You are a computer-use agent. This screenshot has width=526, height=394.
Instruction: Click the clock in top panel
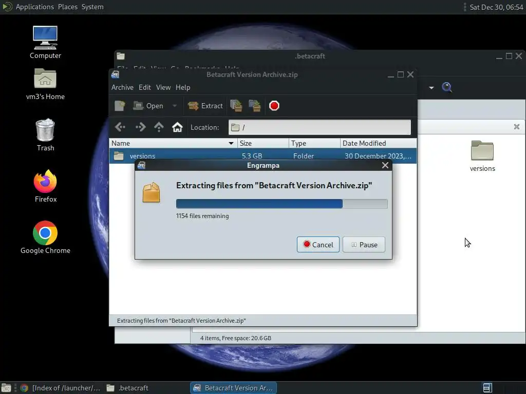[497, 7]
